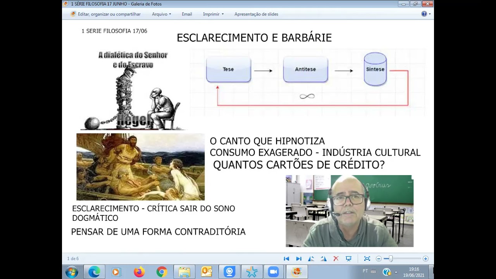Click Apresentação de slides

(256, 14)
